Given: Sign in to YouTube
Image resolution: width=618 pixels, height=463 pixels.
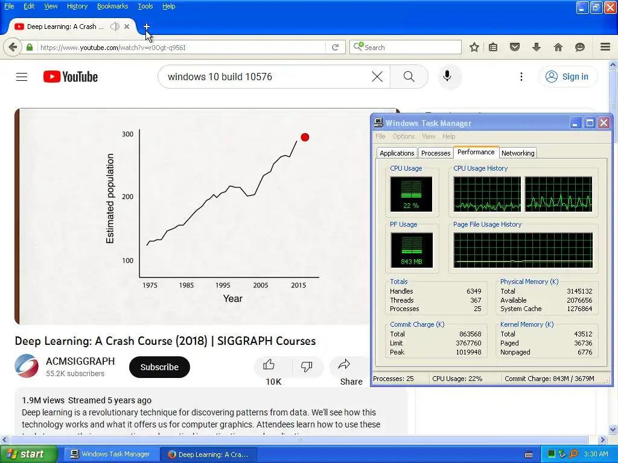Looking at the screenshot, I should [567, 77].
